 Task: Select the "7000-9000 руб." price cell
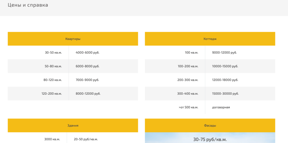click(x=87, y=80)
